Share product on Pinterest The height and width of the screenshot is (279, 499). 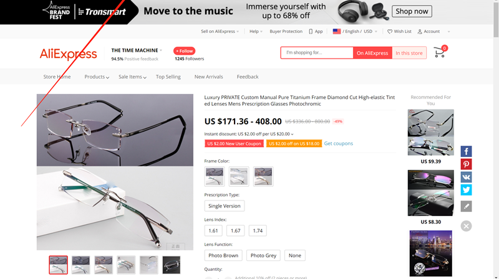pos(466,164)
